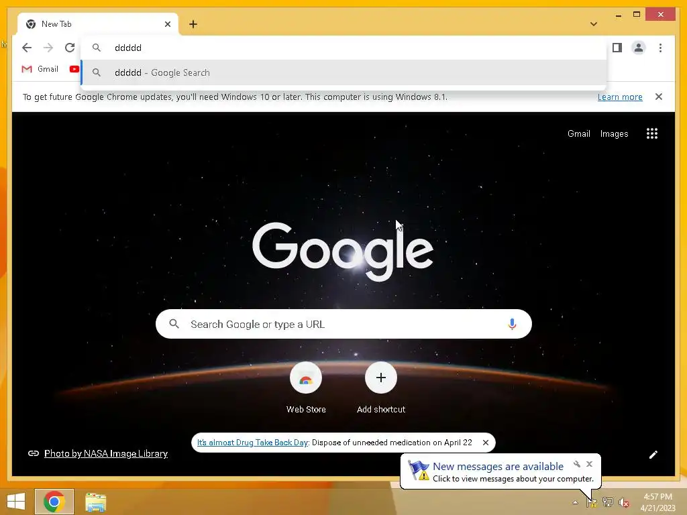Dismiss the Drug Take Back Day promo
This screenshot has height=515, width=687.
pyautogui.click(x=486, y=443)
